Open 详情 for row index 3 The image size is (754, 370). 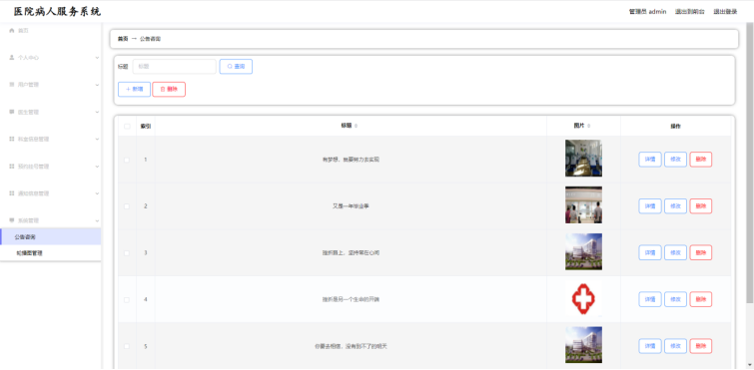(650, 252)
